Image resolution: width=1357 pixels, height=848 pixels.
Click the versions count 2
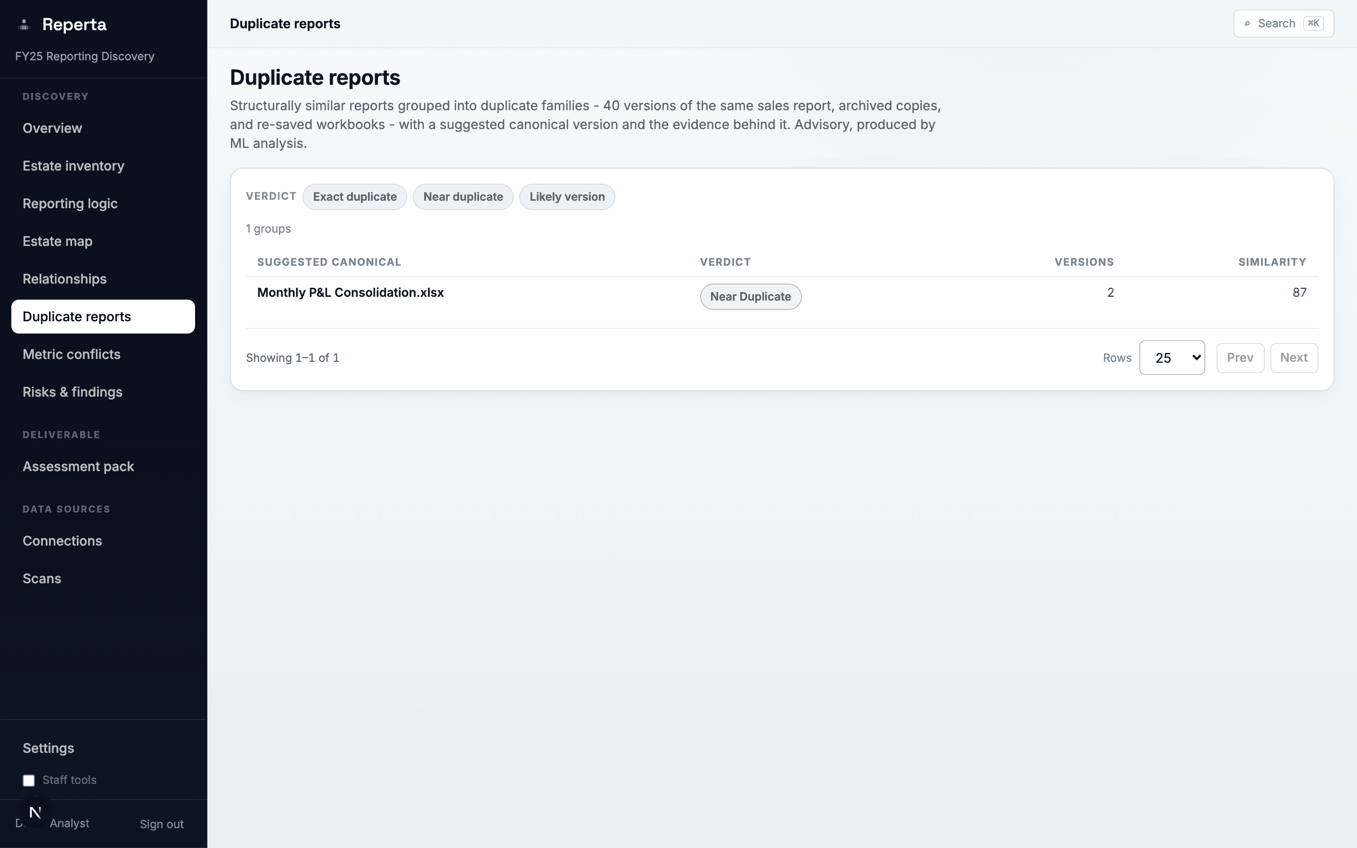tap(1110, 292)
